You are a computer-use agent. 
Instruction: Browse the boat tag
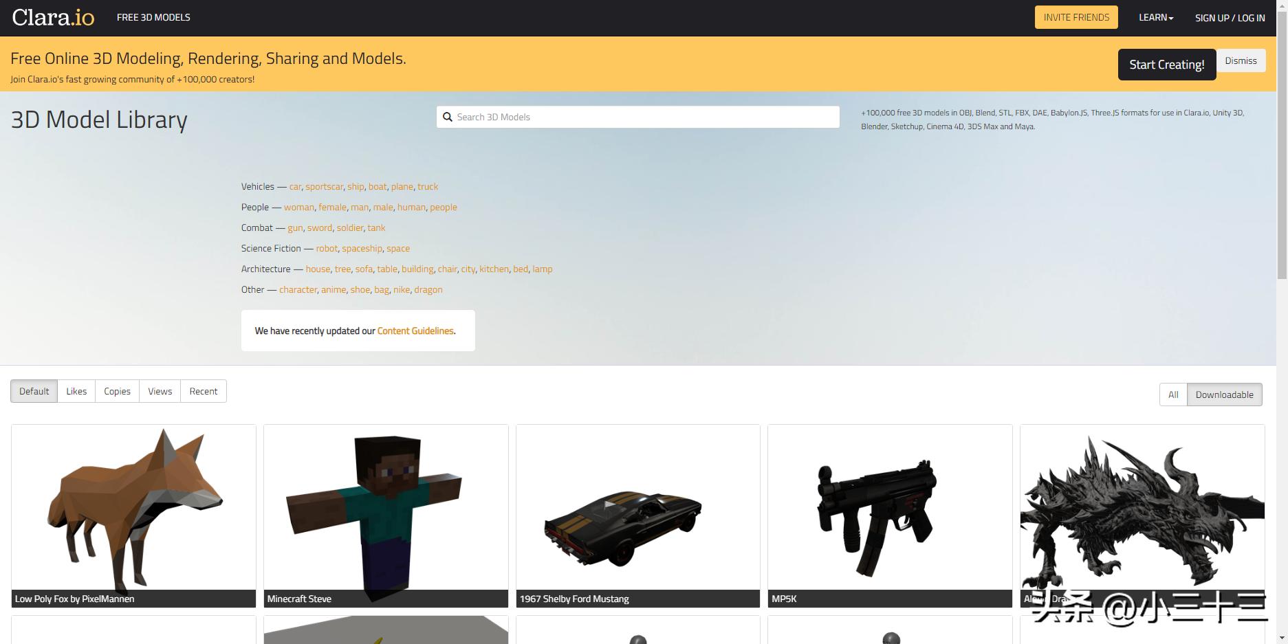(378, 186)
